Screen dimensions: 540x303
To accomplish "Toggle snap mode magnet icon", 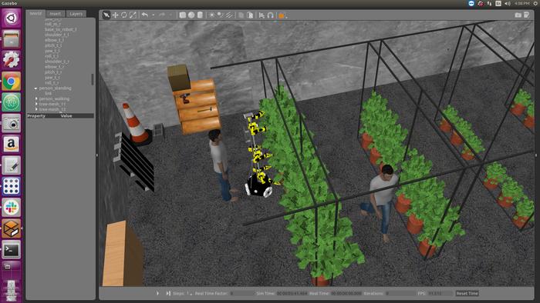I will (x=271, y=15).
